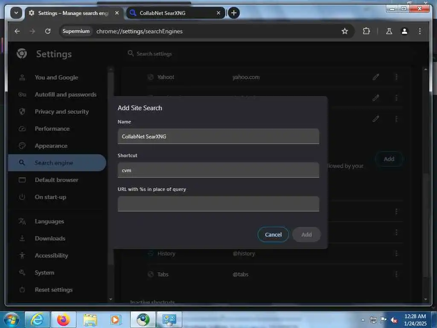The width and height of the screenshot is (437, 328).
Task: Reload the current page
Action: point(48,31)
